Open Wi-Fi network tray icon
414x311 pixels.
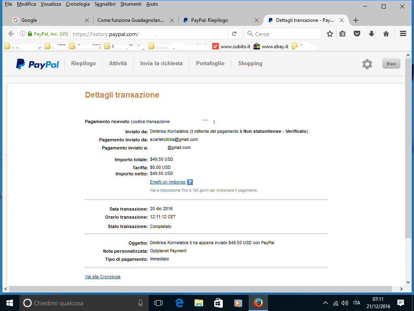point(335,303)
